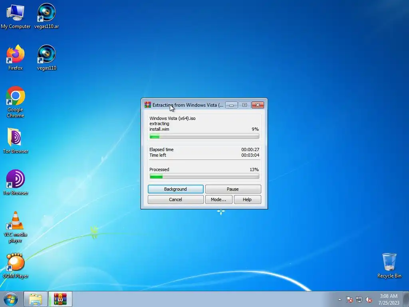Open the Mode... settings button
The image size is (409, 307).
point(218,199)
